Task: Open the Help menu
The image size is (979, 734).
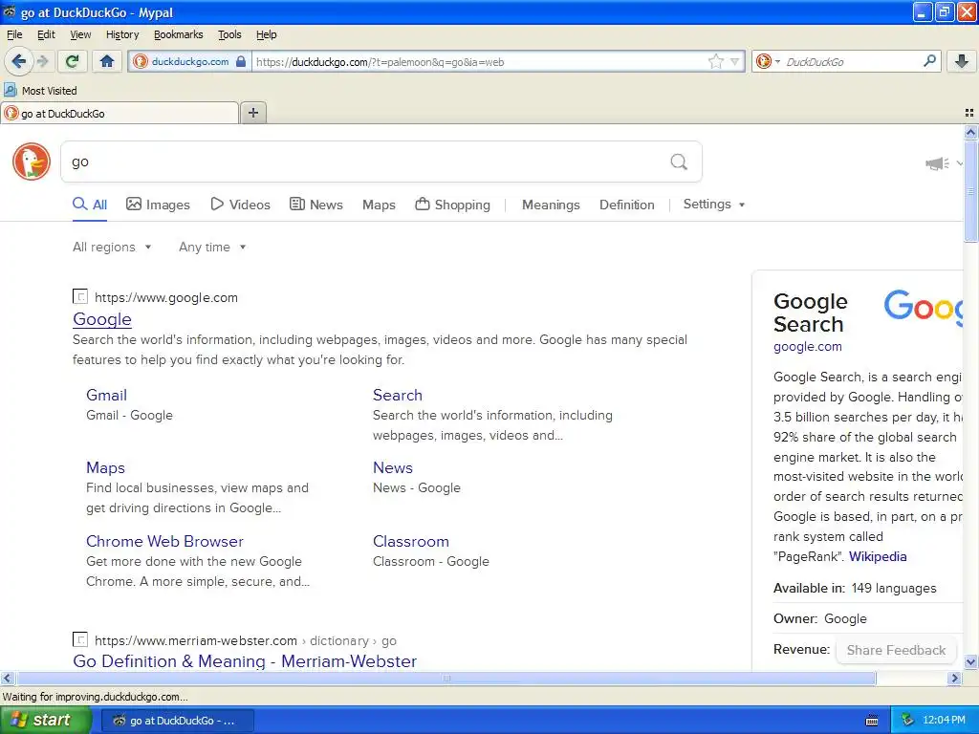Action: tap(267, 34)
